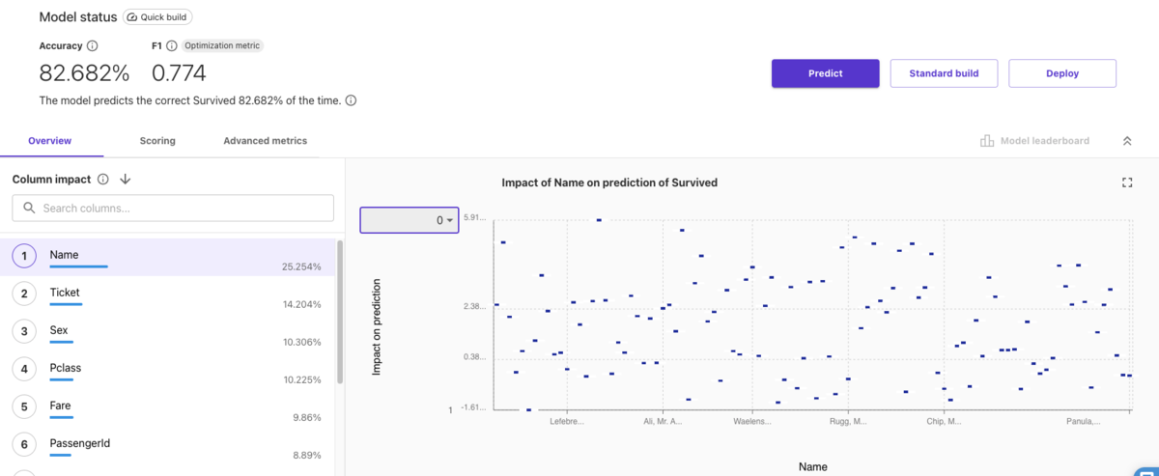1159x476 pixels.
Task: Click the Predict button
Action: click(x=826, y=73)
